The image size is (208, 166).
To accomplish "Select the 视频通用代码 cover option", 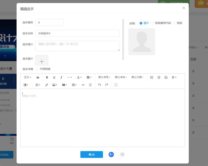I will pos(152,23).
